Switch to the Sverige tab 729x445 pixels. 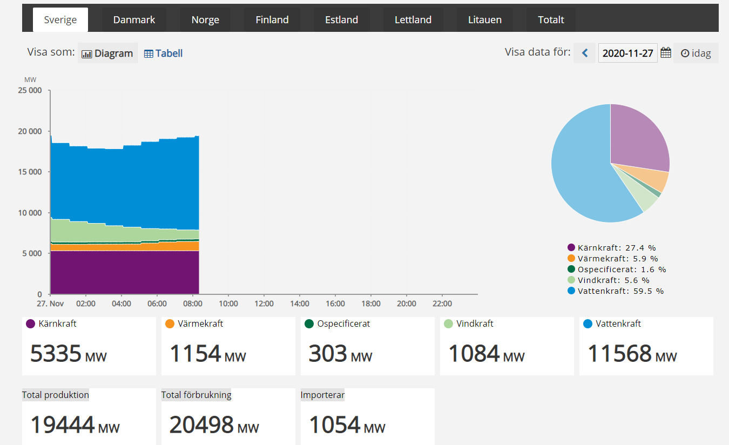point(60,20)
